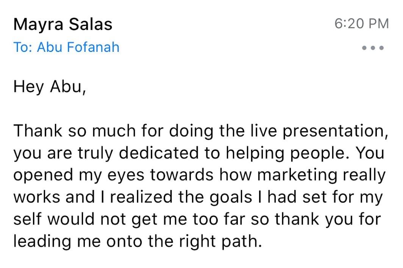
Task: Tap the blue "To:" label
Action: tap(23, 47)
